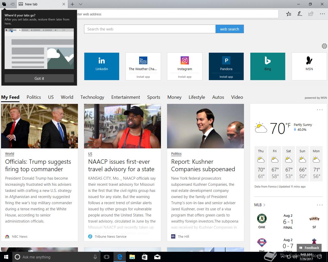Open weather card options ellipsis
328x262 pixels.
320,110
